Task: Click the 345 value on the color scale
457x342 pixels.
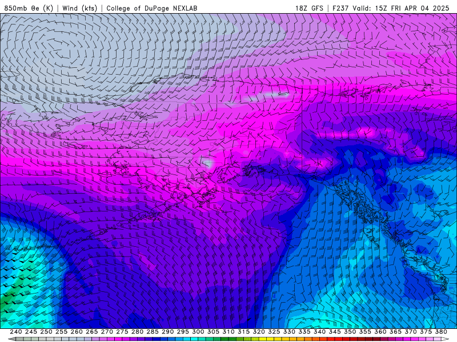Action: pos(335,332)
